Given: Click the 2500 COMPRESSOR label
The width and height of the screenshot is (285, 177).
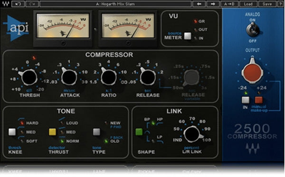Looking at the screenshot, I should pos(252,131).
